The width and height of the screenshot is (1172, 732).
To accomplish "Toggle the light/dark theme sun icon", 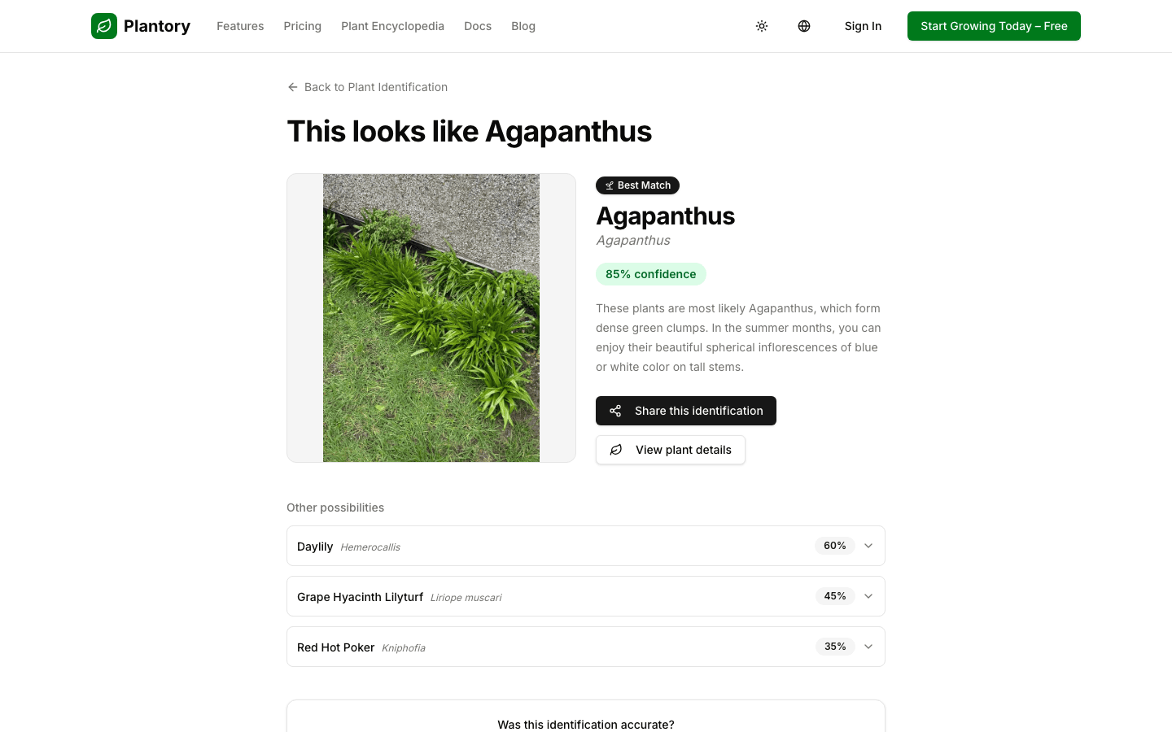I will 762,26.
